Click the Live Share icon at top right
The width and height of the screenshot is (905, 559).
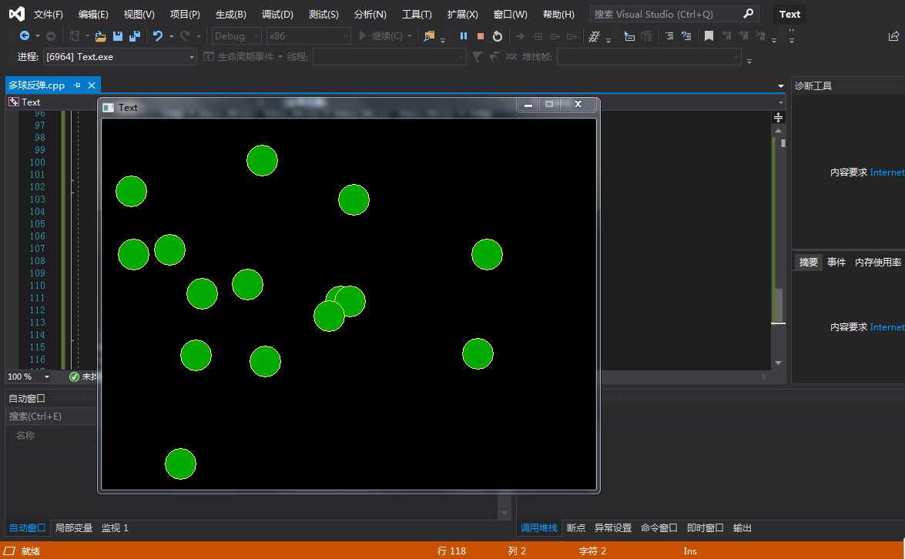[x=893, y=35]
